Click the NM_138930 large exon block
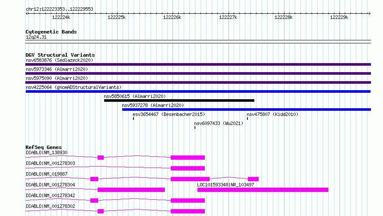The image size is (383, 216). point(188,158)
